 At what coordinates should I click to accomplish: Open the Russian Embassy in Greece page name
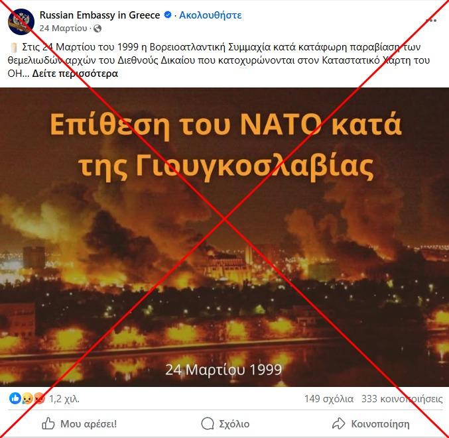[99, 15]
